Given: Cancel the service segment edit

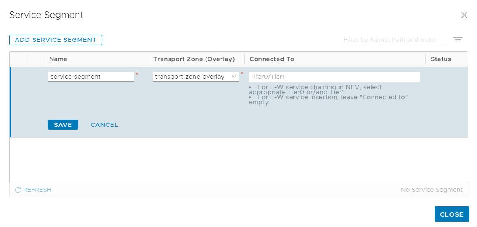Looking at the screenshot, I should click(x=104, y=125).
